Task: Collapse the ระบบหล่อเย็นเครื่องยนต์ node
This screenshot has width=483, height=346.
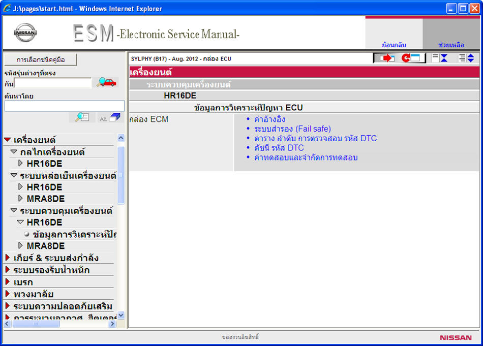Action: click(x=14, y=175)
